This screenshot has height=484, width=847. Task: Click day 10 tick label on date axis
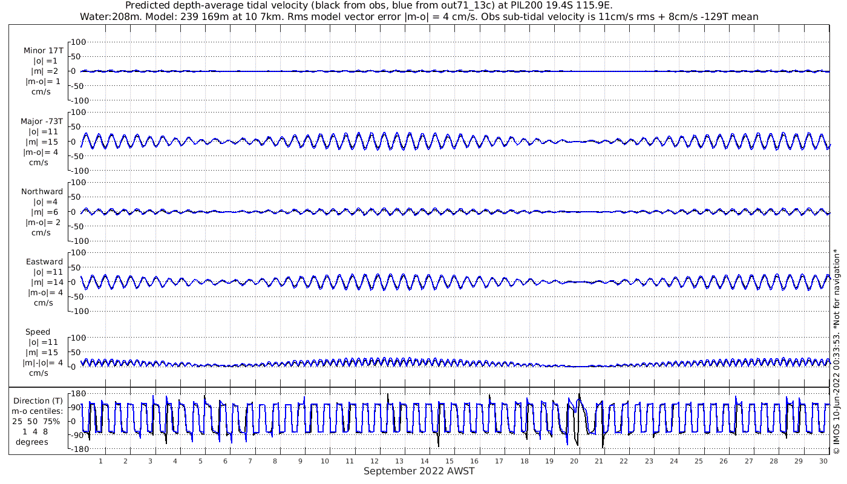[325, 460]
